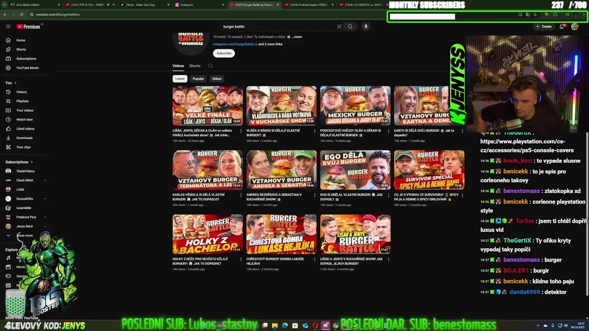Image resolution: width=589 pixels, height=331 pixels.
Task: Open Opera browser from the taskbar
Action: click(x=315, y=325)
